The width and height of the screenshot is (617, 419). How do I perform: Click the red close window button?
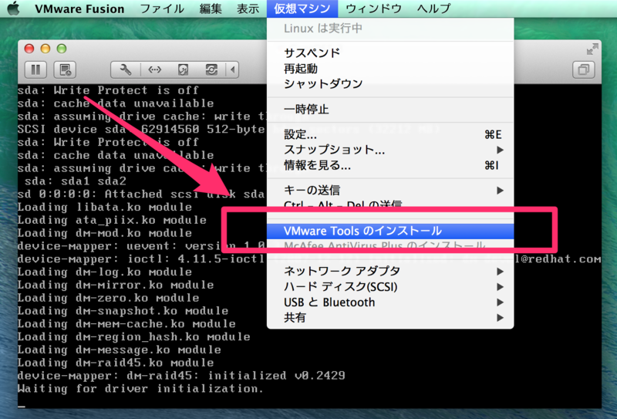click(x=29, y=49)
